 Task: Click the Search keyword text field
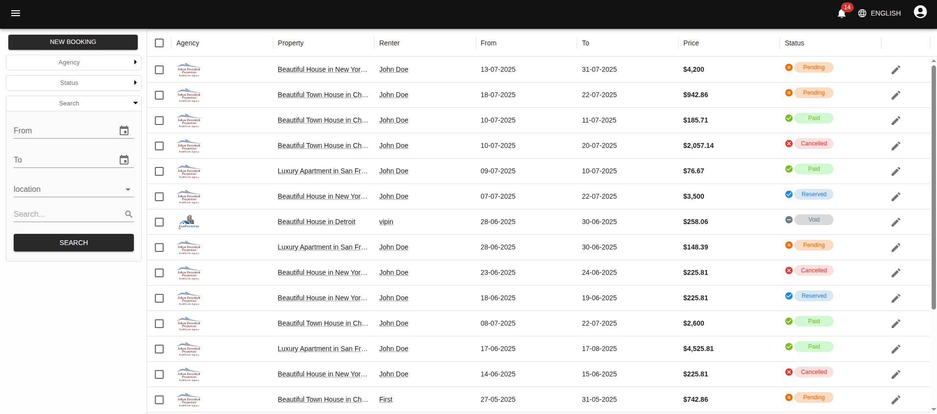tap(68, 214)
